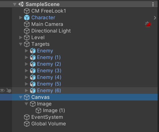Viewport: 159px width, 132px height.
Task: Click the Unity logo beside SampleScene
Action: [21, 4]
